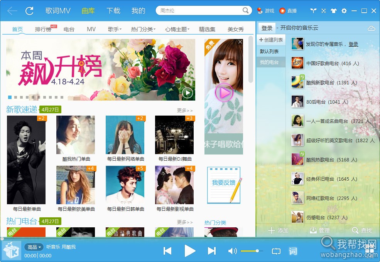
Task: Click the mini-mode shrink icon
Action: 324,11
